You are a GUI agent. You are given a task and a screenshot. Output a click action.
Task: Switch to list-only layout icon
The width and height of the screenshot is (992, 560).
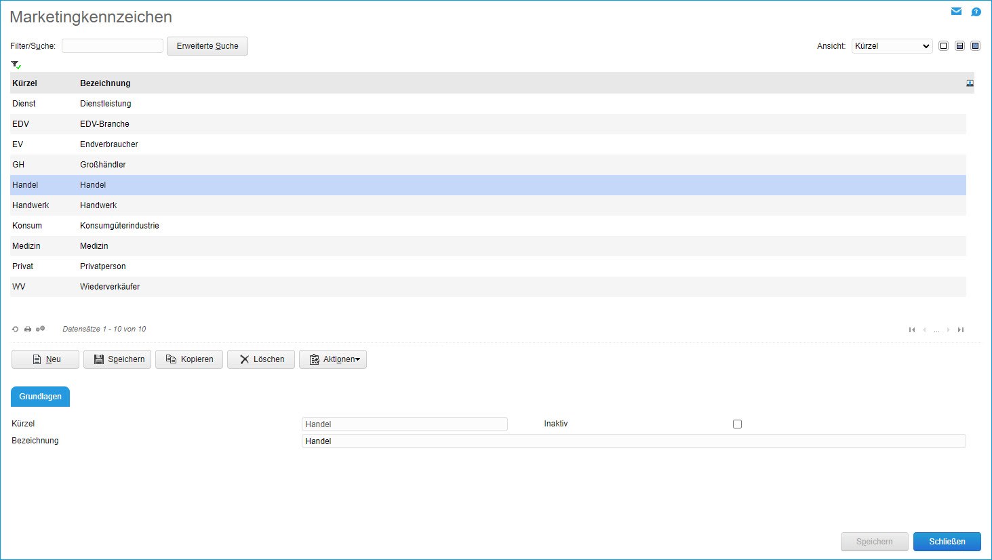click(x=943, y=46)
